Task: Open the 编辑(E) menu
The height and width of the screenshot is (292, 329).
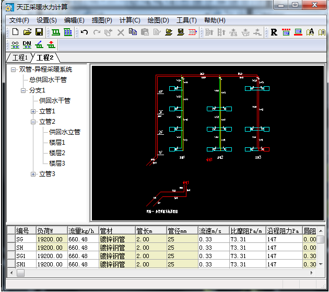Action: point(74,20)
